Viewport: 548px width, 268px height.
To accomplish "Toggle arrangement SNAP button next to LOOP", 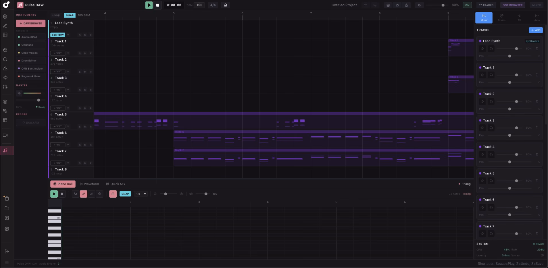I will (x=70, y=16).
